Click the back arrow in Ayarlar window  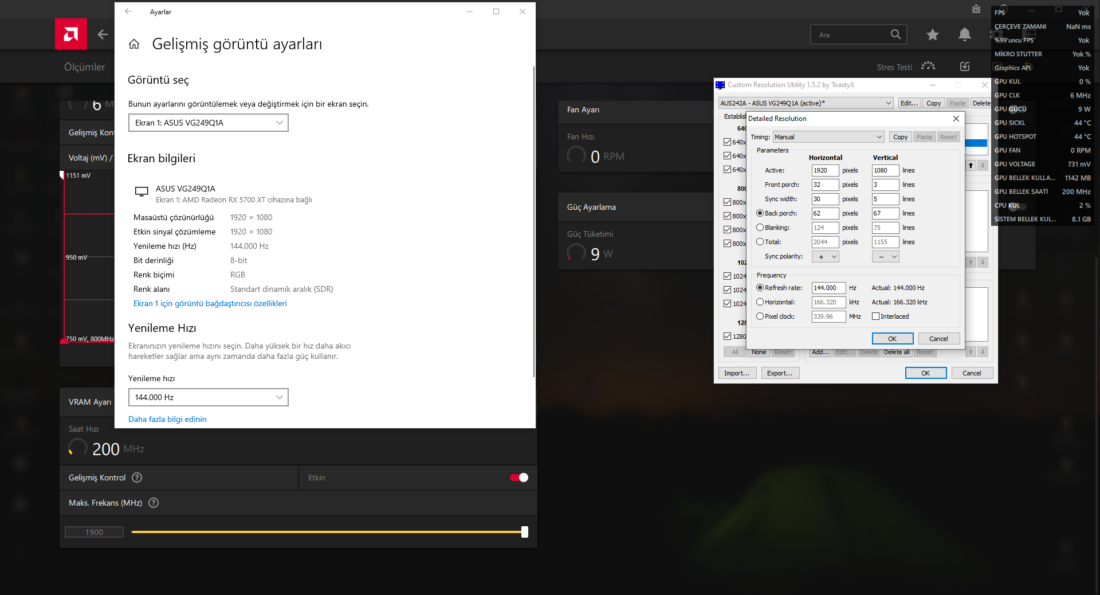click(128, 11)
